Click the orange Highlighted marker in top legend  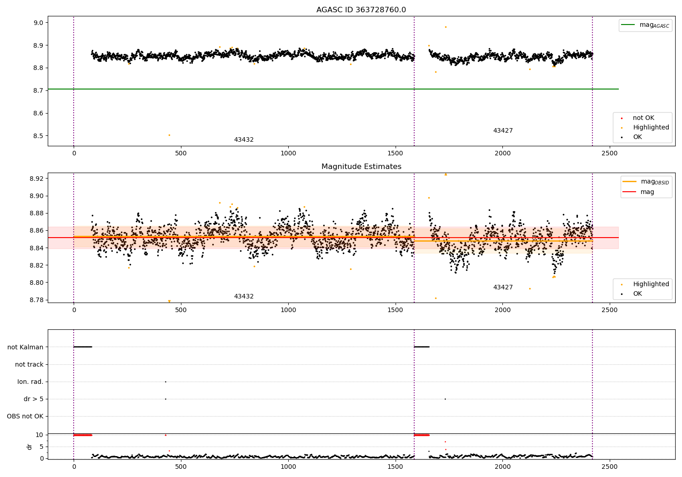[622, 128]
